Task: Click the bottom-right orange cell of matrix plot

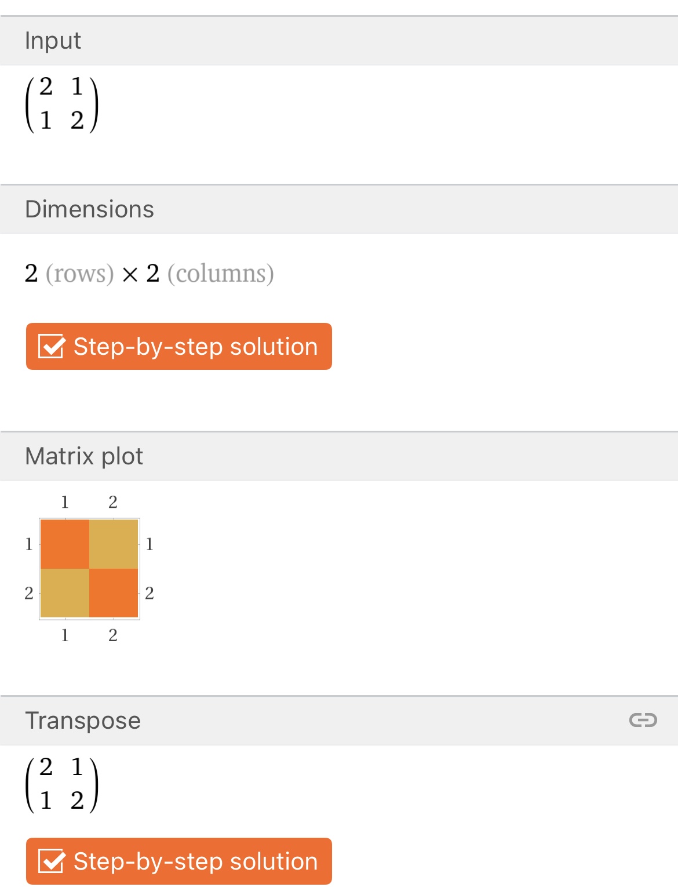Action: (x=114, y=592)
